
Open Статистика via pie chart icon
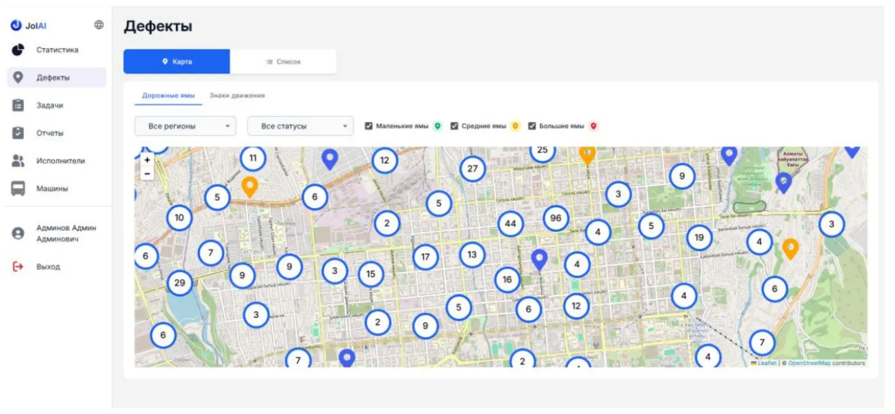pos(18,50)
